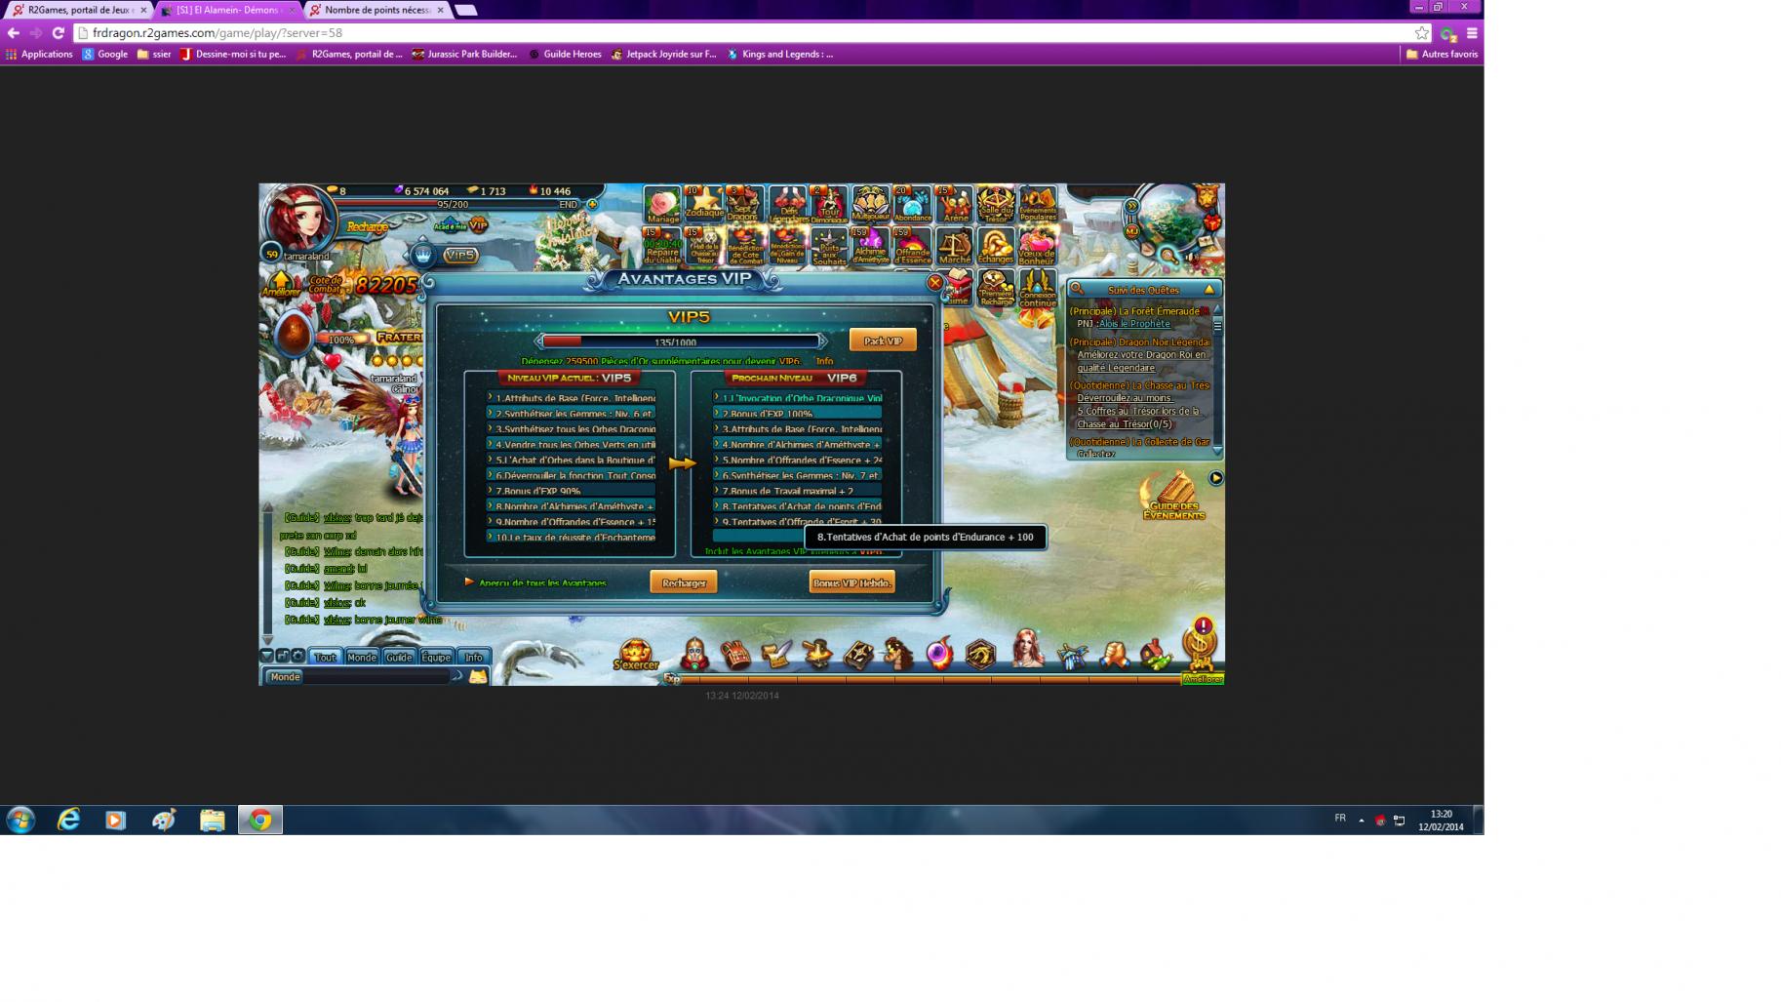The image size is (1781, 1002).
Task: Click the VIP progress bar right arrow
Action: tap(822, 341)
